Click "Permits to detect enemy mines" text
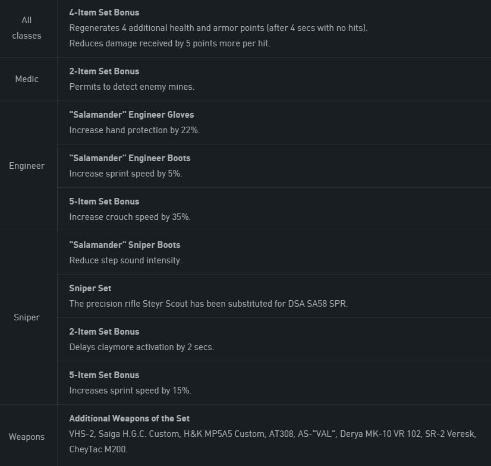The width and height of the screenshot is (491, 466). (131, 87)
